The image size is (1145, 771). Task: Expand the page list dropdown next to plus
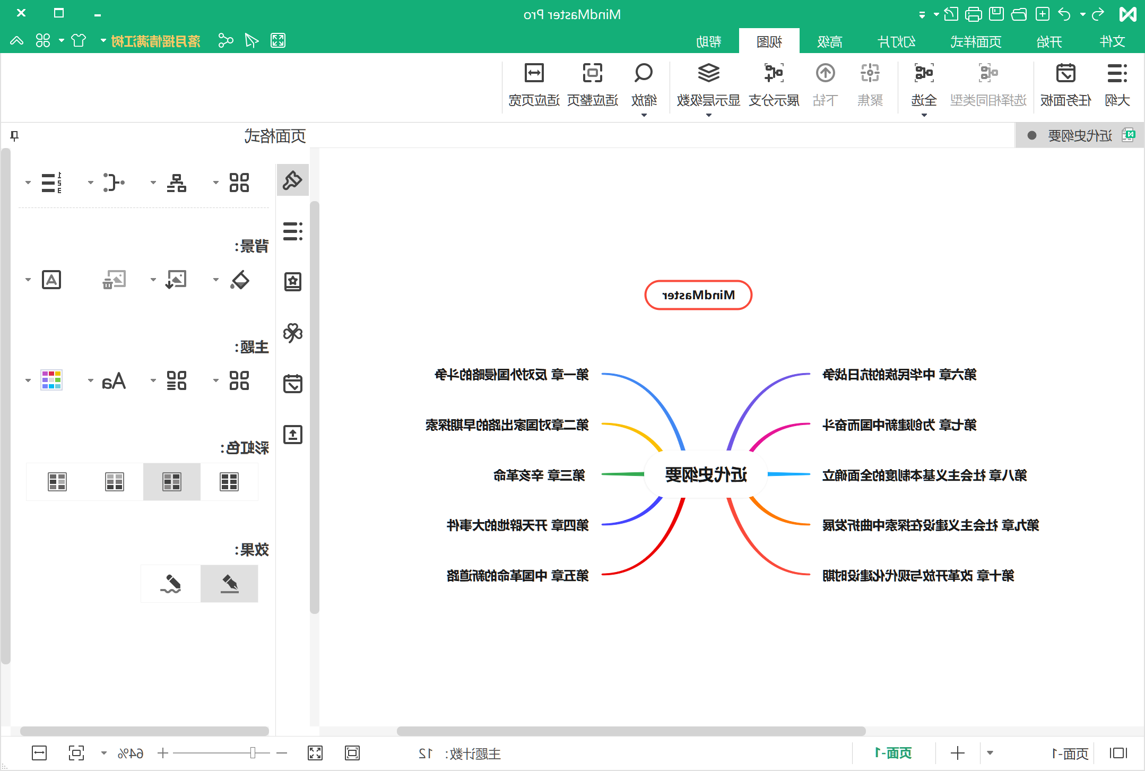990,753
